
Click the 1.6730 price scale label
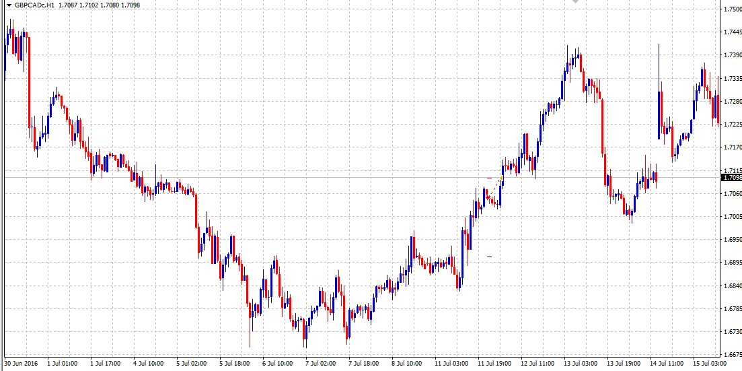click(x=733, y=332)
